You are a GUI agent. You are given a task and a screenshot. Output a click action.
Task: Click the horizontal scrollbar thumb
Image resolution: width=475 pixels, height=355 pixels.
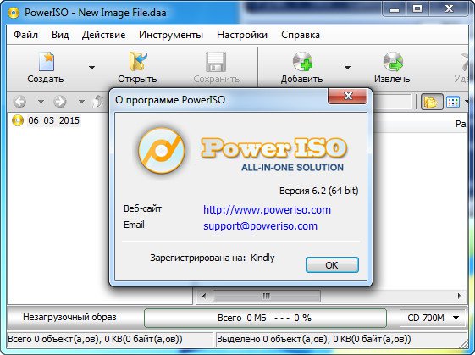pyautogui.click(x=266, y=296)
